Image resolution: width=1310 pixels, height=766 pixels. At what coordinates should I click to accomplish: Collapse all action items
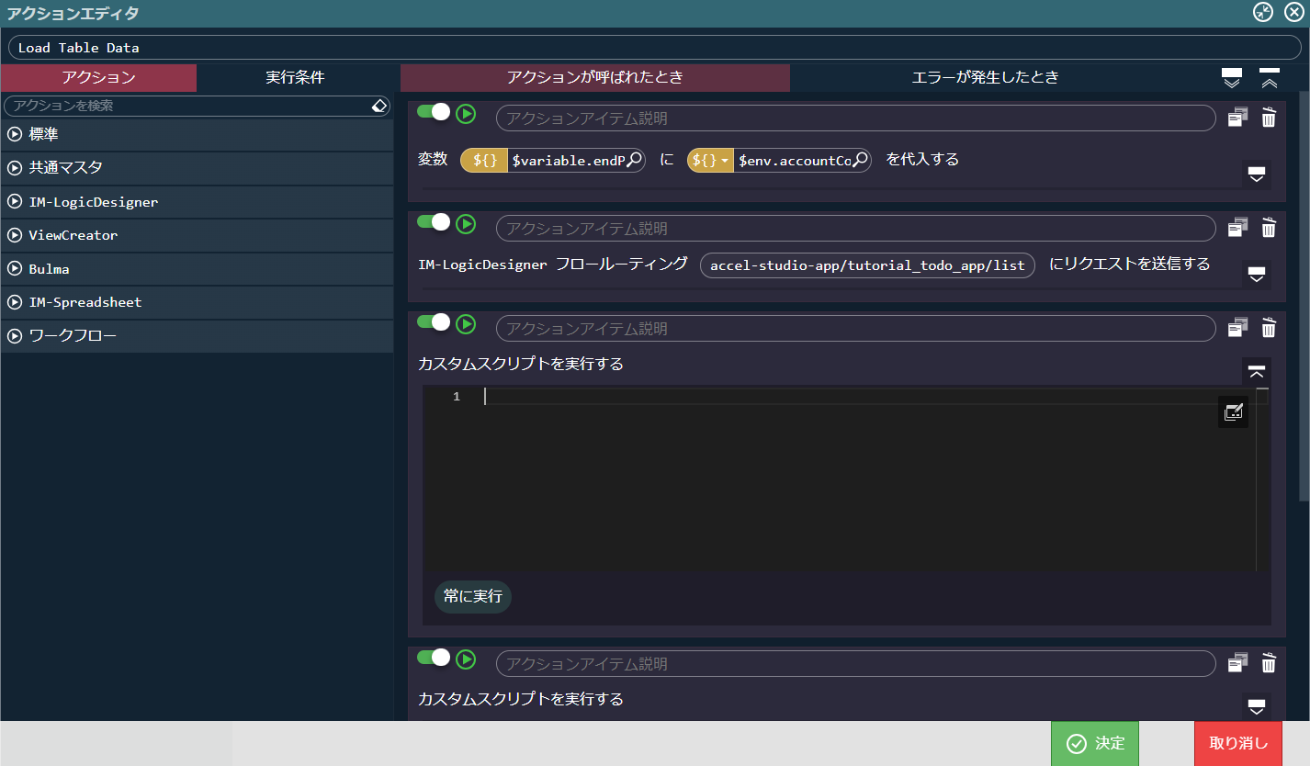pyautogui.click(x=1270, y=78)
